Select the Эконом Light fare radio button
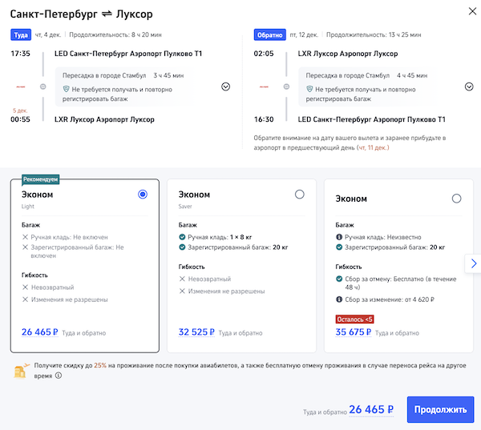481x430 pixels. (x=143, y=195)
